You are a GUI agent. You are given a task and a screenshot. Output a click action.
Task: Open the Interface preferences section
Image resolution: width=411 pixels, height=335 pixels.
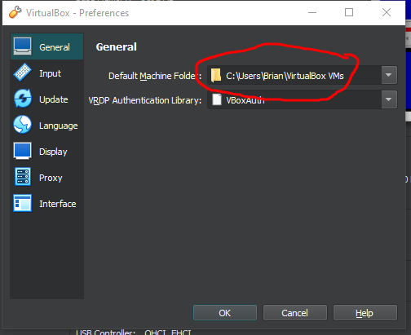[x=46, y=203]
